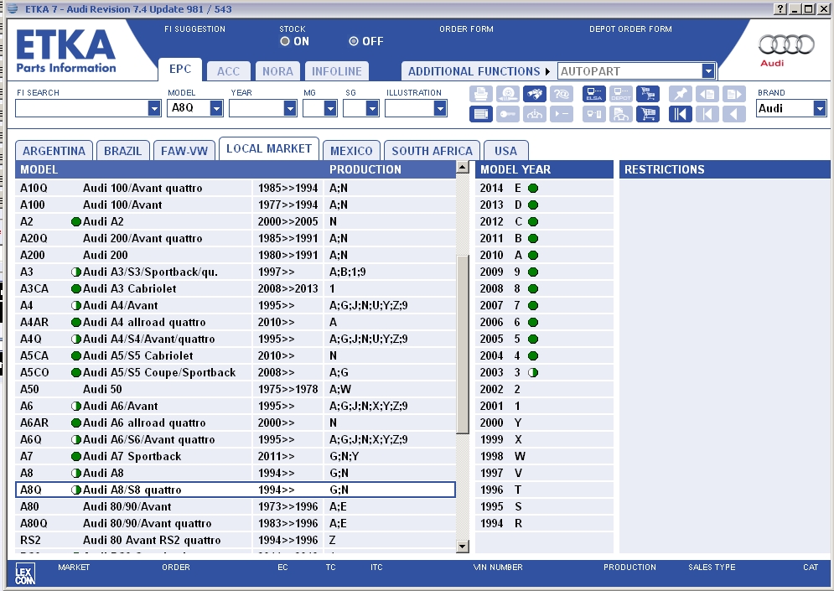834x591 pixels.
Task: Click the page-right arrow icon
Action: [734, 94]
